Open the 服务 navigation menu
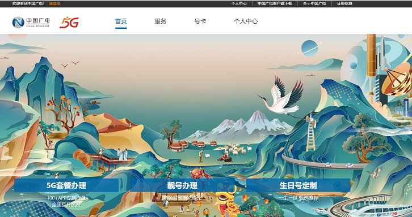This screenshot has height=217, width=412. [160, 21]
